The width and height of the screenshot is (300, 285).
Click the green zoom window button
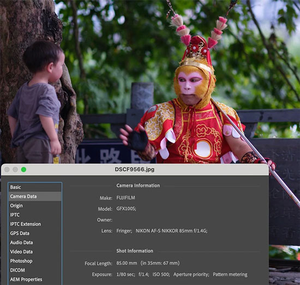(23, 169)
